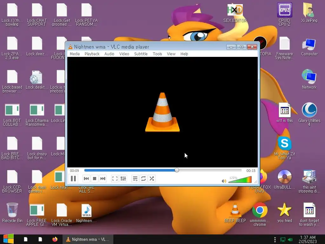
Task: Toggle the VLC playlist view
Action: (135, 179)
